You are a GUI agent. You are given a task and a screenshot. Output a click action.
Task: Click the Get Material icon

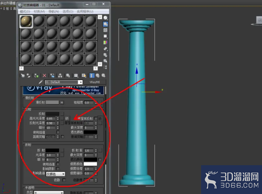23,75
